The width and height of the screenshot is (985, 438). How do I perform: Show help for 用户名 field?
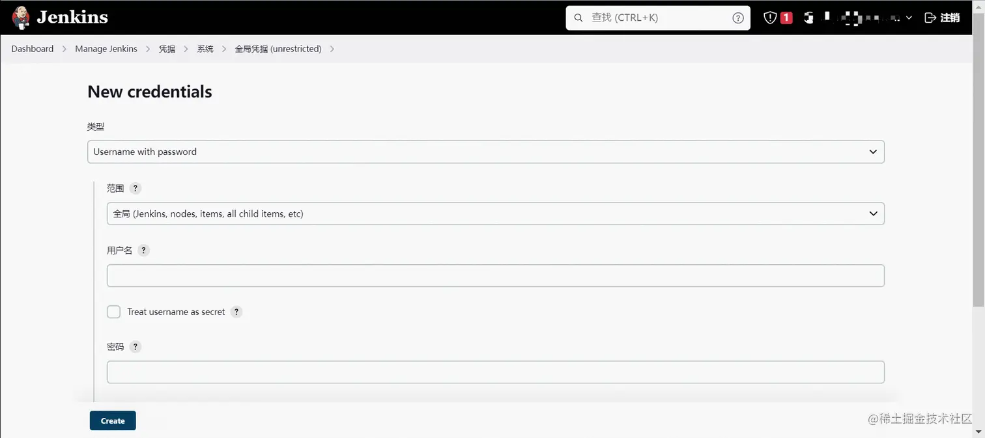point(144,250)
